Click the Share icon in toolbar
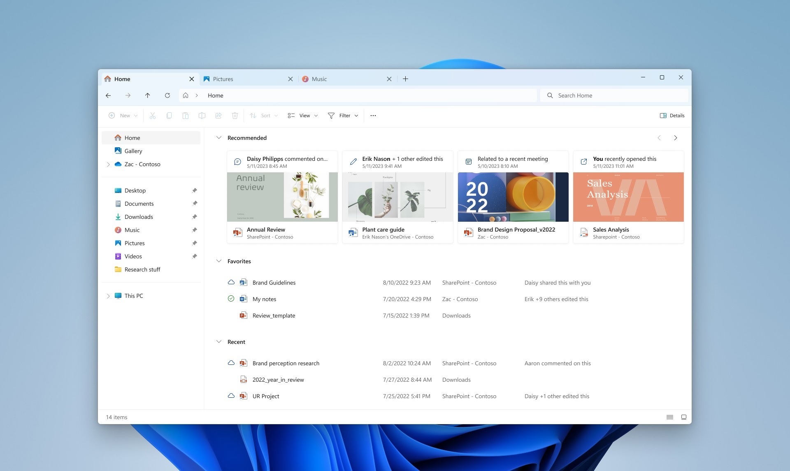The height and width of the screenshot is (471, 790). pyautogui.click(x=218, y=116)
